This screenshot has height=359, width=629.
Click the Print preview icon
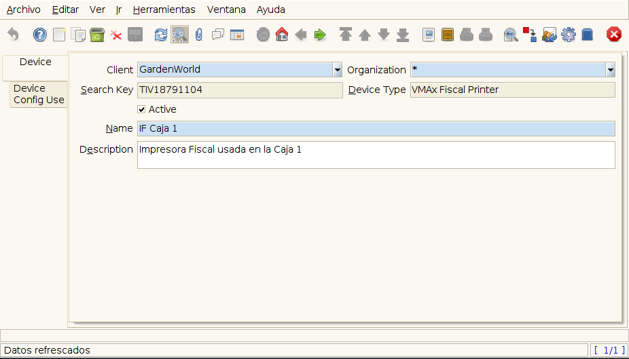[x=467, y=35]
